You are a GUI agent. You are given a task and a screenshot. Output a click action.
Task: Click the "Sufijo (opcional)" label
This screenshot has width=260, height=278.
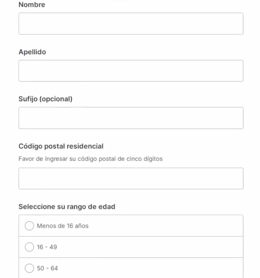tap(45, 99)
